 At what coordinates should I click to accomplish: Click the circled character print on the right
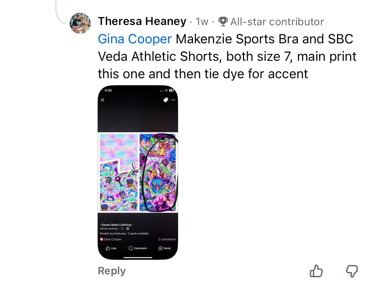coord(158,172)
